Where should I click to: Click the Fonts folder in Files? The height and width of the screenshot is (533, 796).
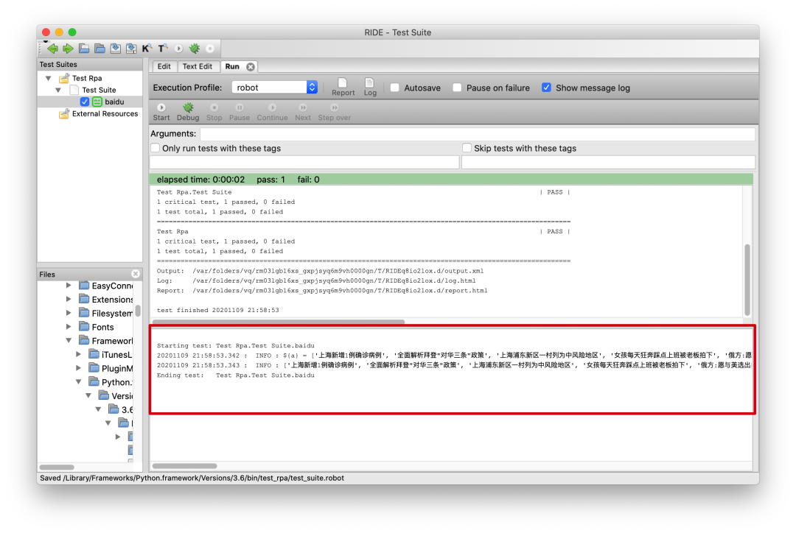[97, 327]
